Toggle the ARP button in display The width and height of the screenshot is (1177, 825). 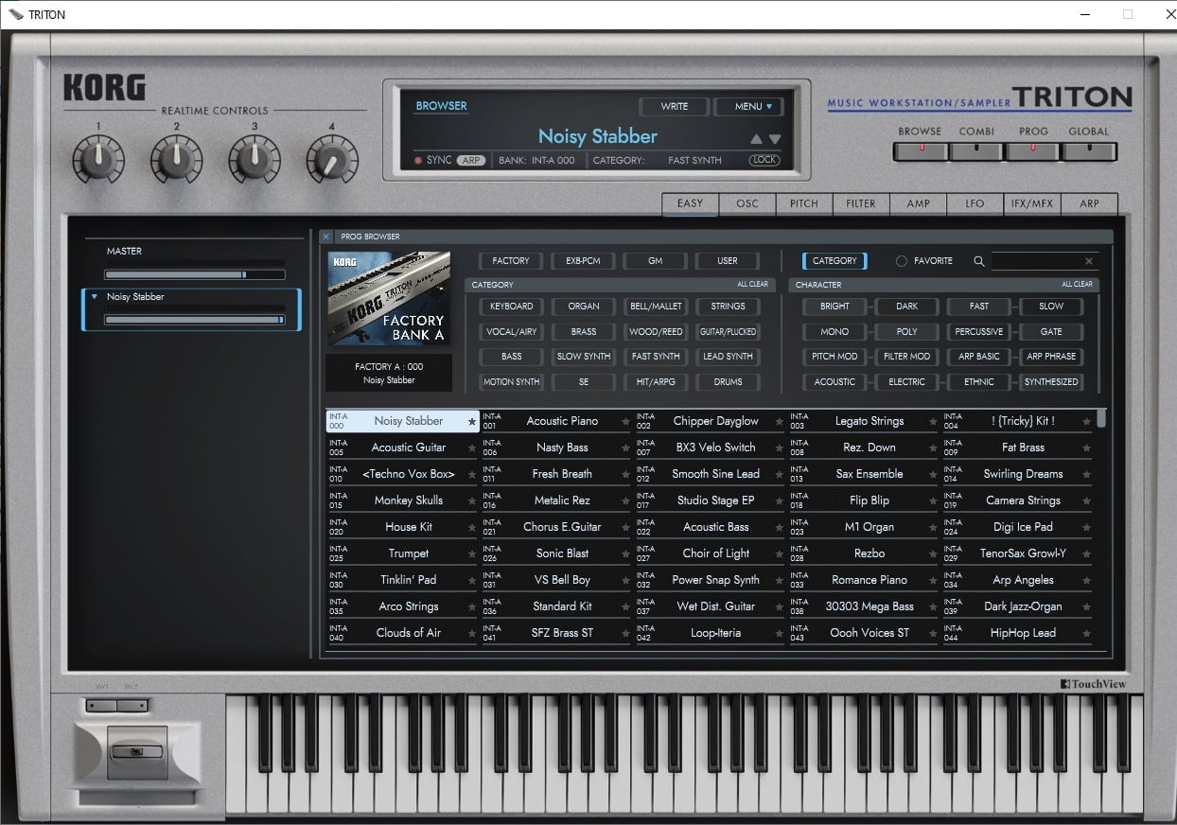(x=471, y=161)
